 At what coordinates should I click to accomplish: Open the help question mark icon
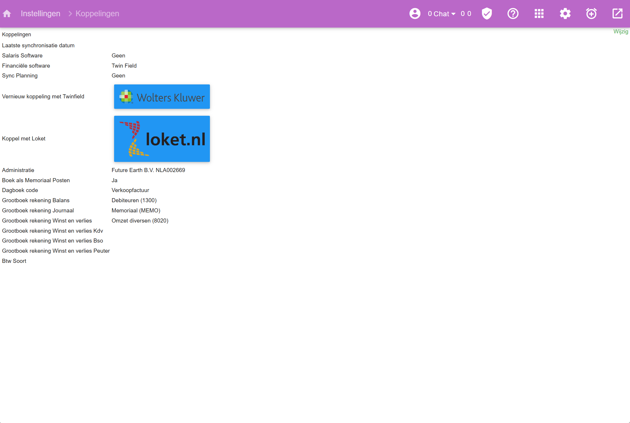click(x=513, y=14)
